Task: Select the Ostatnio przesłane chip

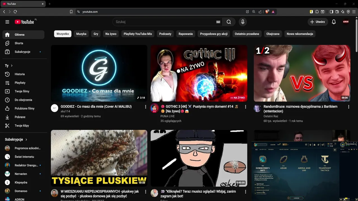Action: (247, 34)
